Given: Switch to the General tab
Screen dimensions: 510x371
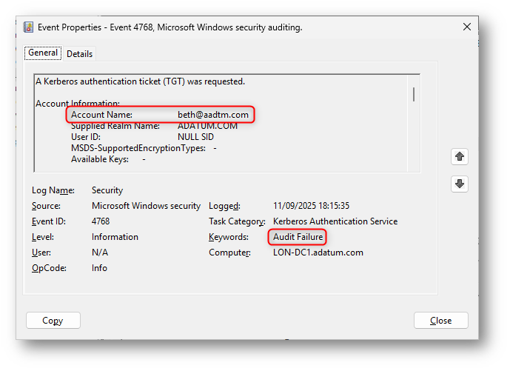Looking at the screenshot, I should click(x=43, y=53).
